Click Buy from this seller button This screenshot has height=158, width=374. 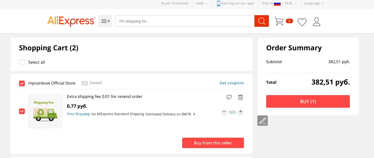click(x=213, y=143)
